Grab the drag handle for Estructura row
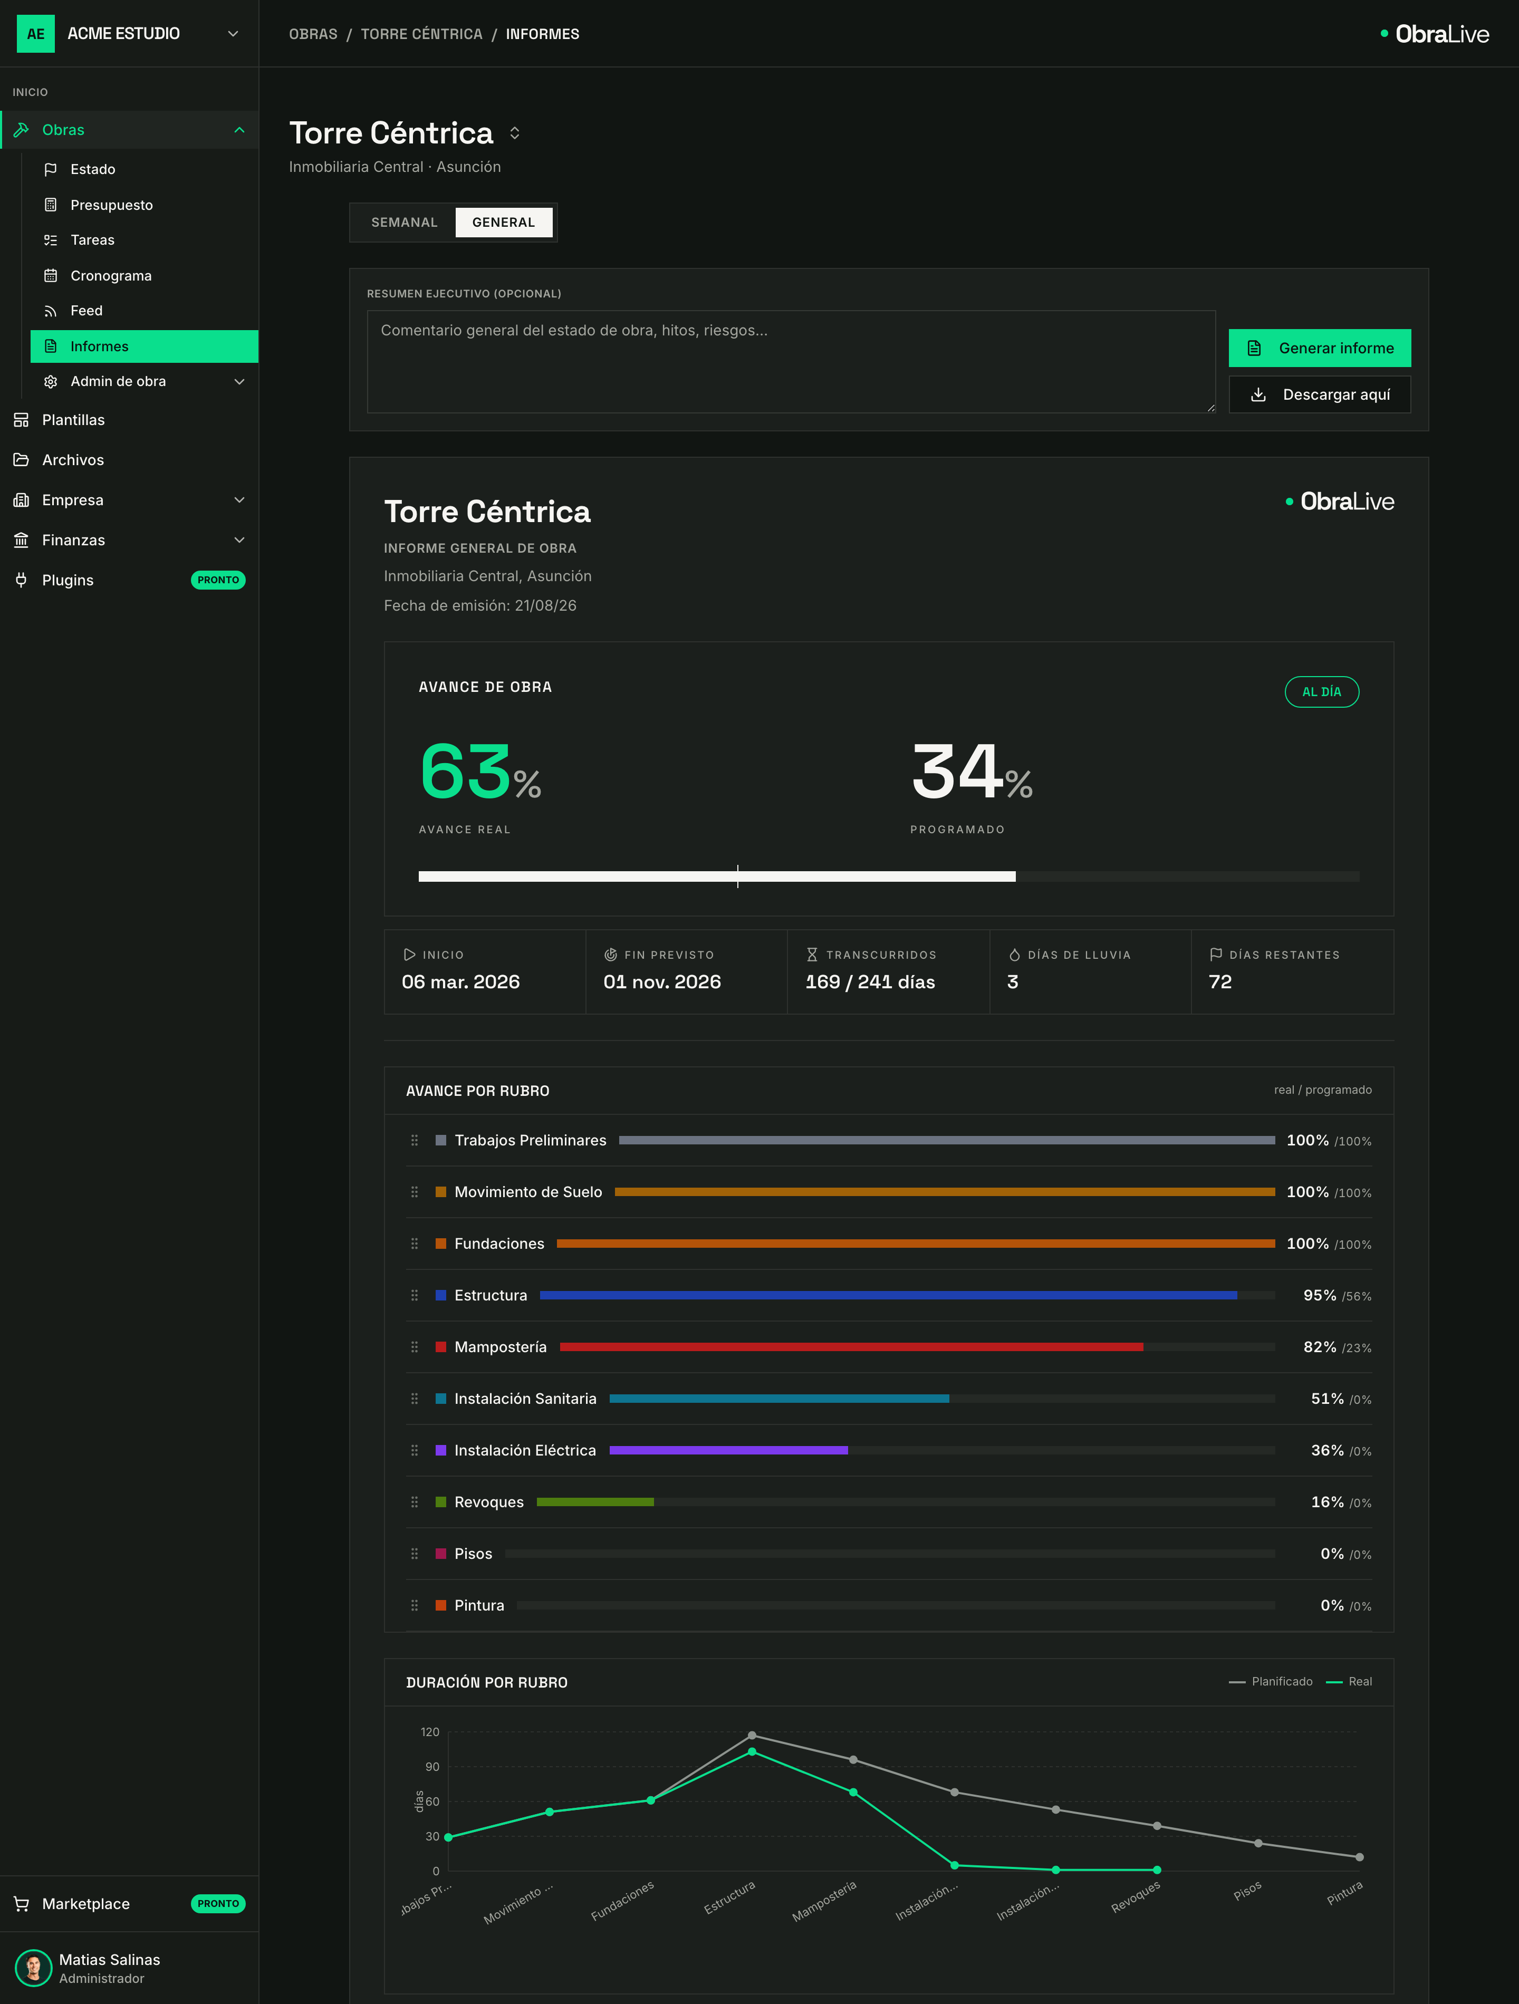 (x=414, y=1296)
